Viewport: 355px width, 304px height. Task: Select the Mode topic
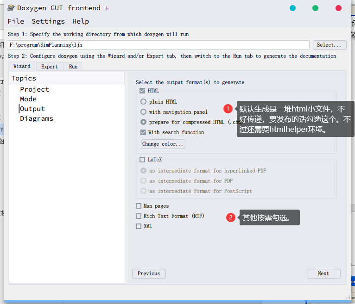[28, 99]
